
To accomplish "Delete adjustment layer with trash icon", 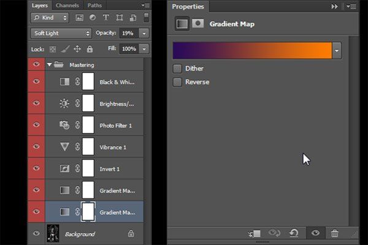I will [x=334, y=233].
